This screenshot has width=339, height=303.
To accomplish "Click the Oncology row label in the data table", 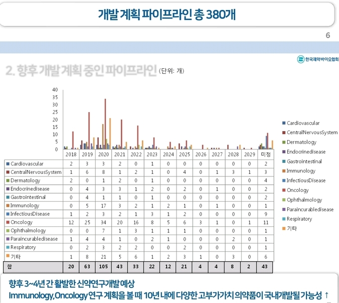I will point(22,222).
